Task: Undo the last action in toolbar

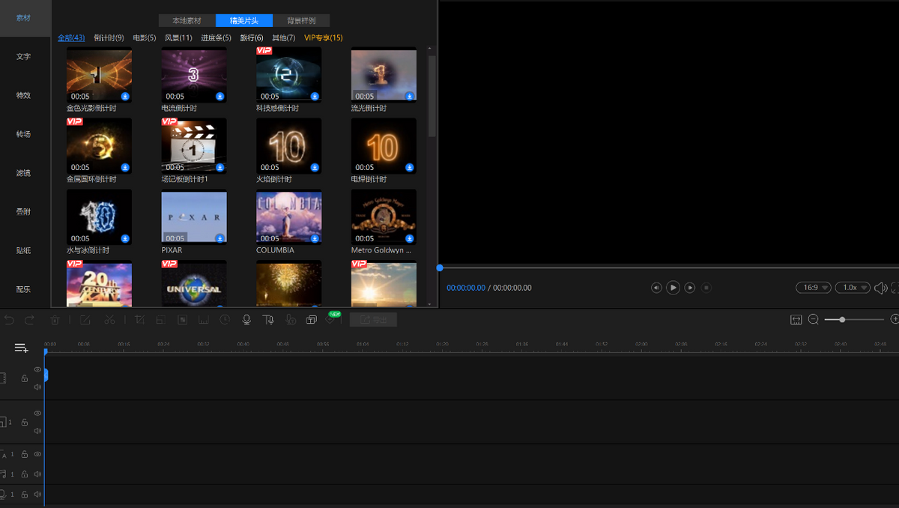Action: (x=9, y=320)
